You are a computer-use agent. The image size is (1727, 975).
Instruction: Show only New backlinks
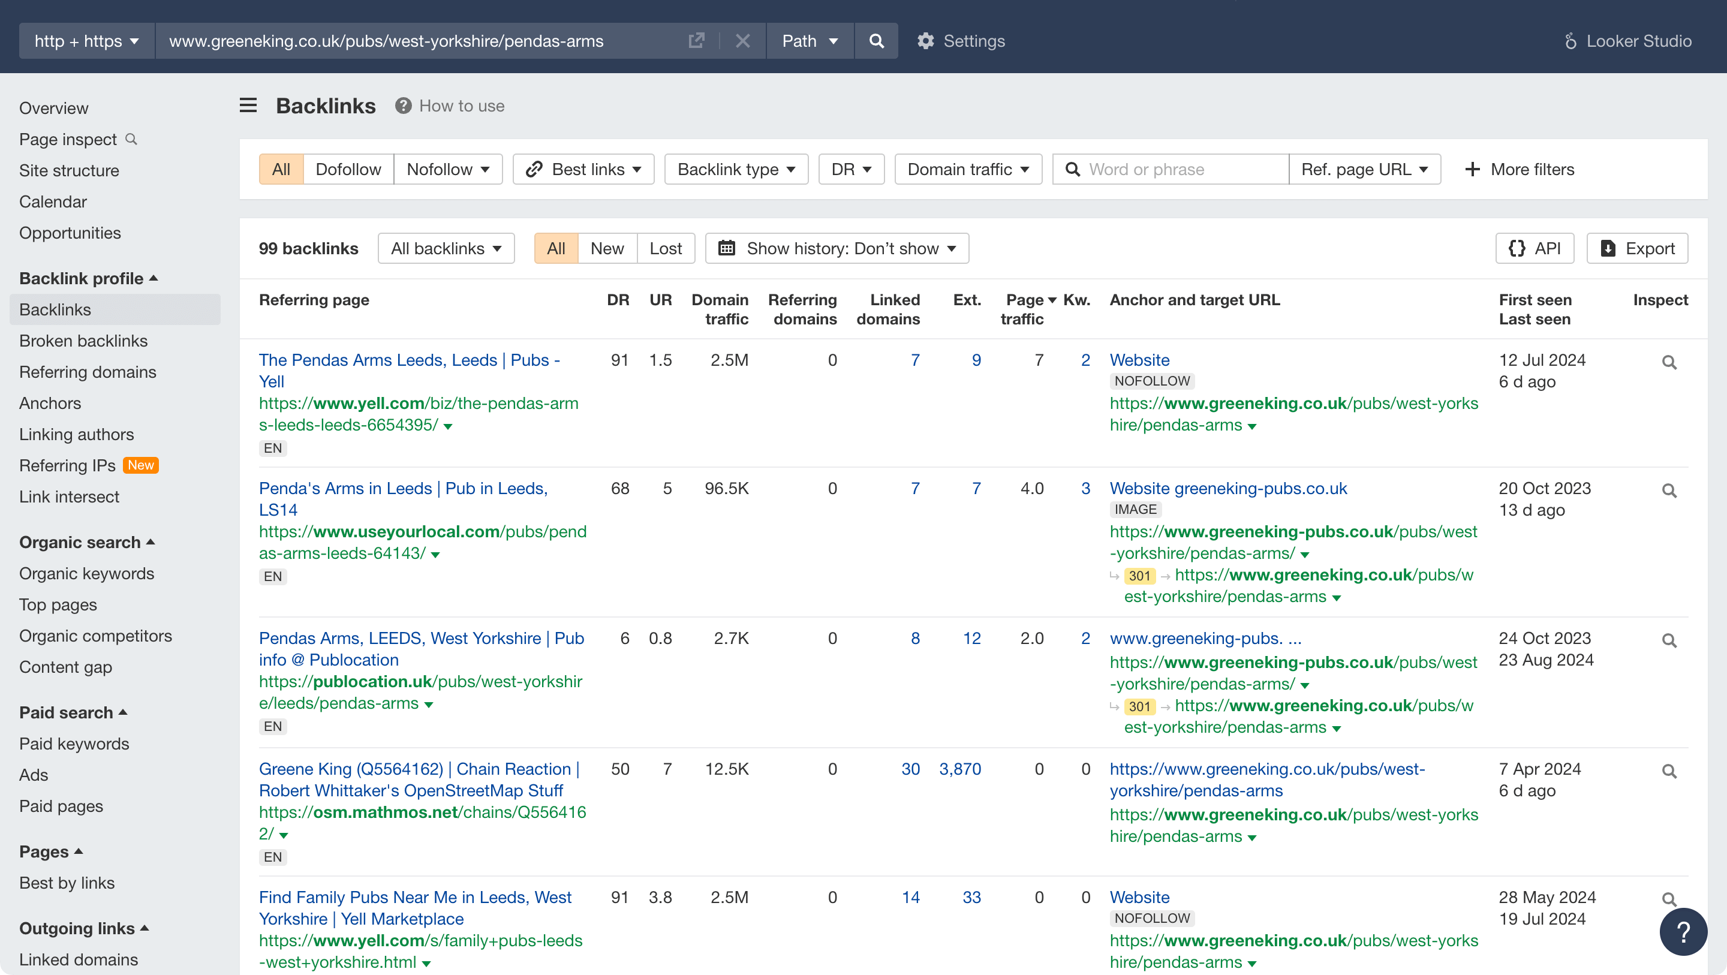(607, 248)
